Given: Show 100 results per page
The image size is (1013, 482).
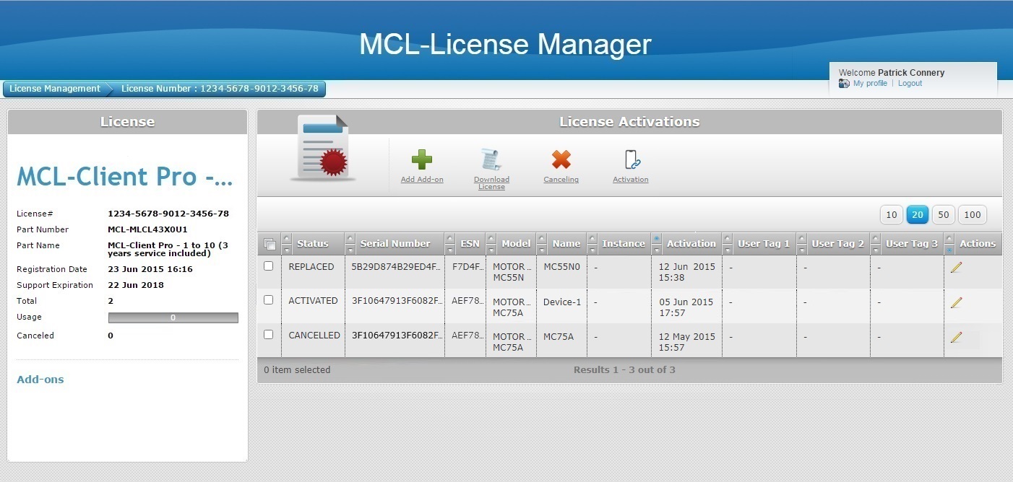Looking at the screenshot, I should tap(973, 214).
